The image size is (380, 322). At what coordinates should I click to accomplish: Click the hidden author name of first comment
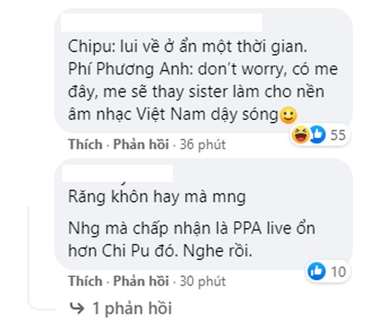161,23
